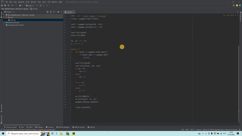Open the Services tool window
Viewport: 242px width, 136px height.
[91, 127]
